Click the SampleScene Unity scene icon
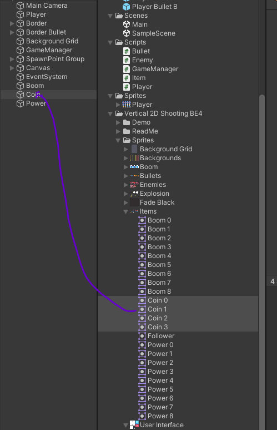Viewport: 277px width, 430px height. [127, 33]
